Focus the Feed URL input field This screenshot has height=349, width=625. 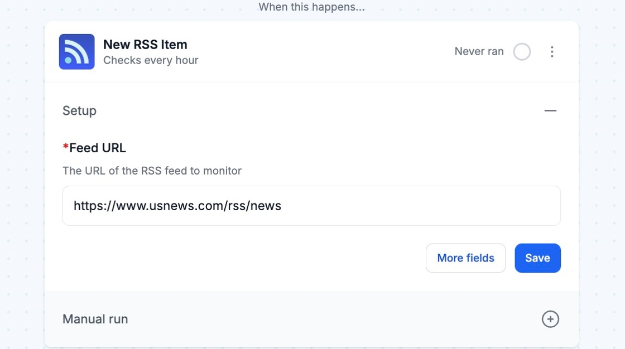[419, 206]
